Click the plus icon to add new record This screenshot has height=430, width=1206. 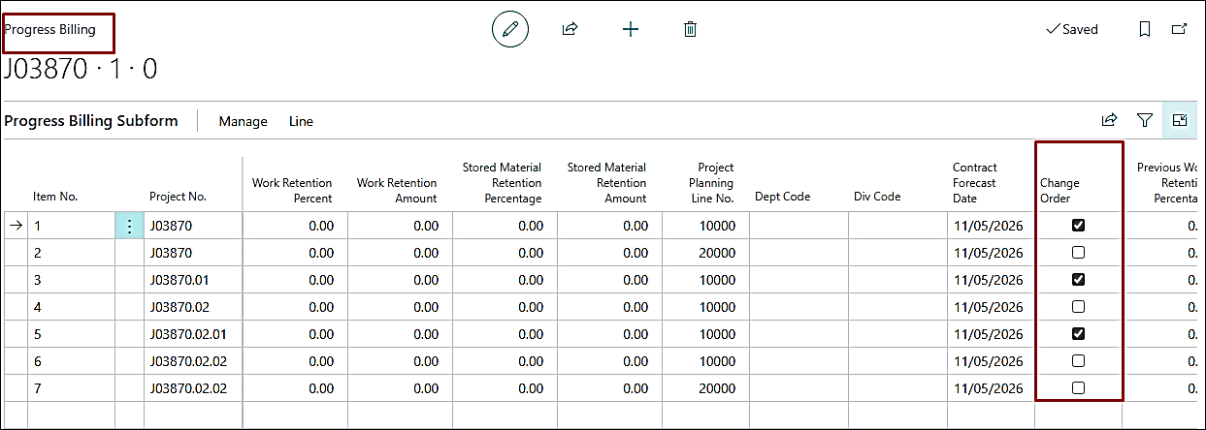[631, 29]
